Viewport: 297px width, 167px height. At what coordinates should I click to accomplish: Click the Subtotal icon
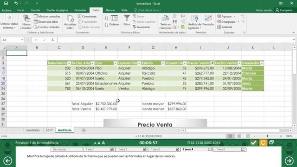tap(219, 27)
